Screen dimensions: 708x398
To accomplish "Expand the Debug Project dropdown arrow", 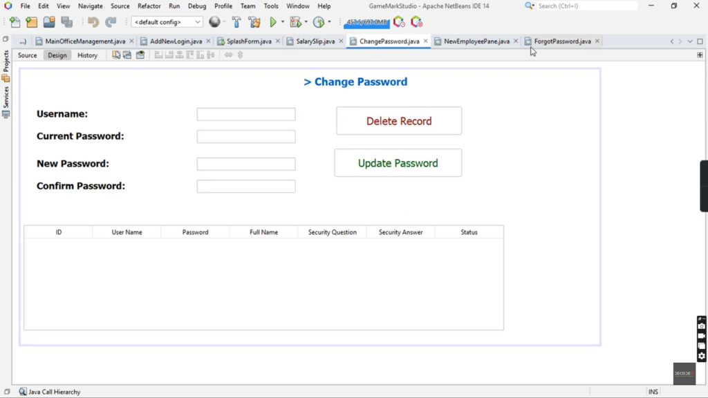I will tap(306, 22).
